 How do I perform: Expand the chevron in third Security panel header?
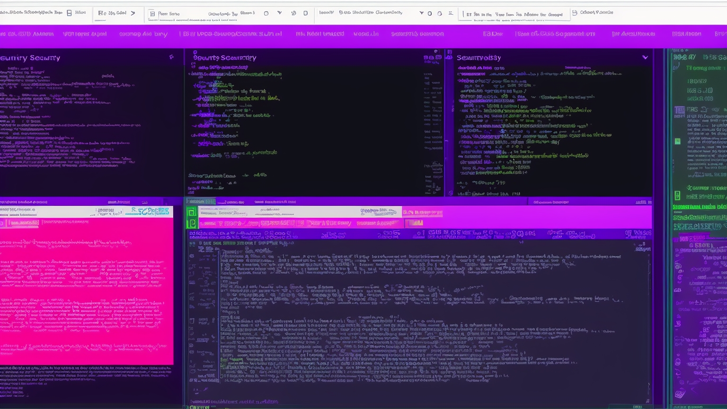pos(645,57)
